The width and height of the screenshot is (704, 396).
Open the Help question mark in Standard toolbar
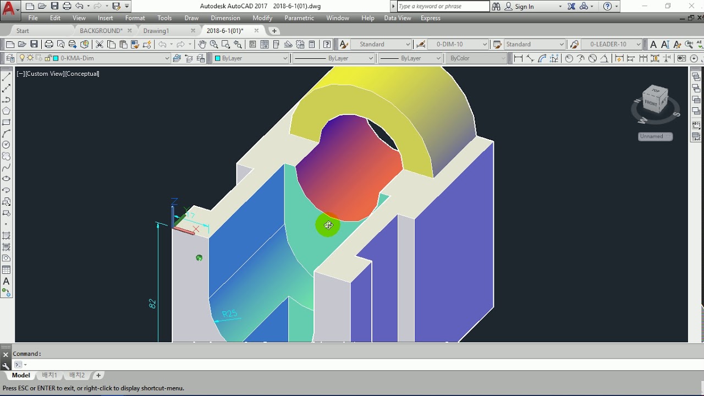tap(327, 44)
